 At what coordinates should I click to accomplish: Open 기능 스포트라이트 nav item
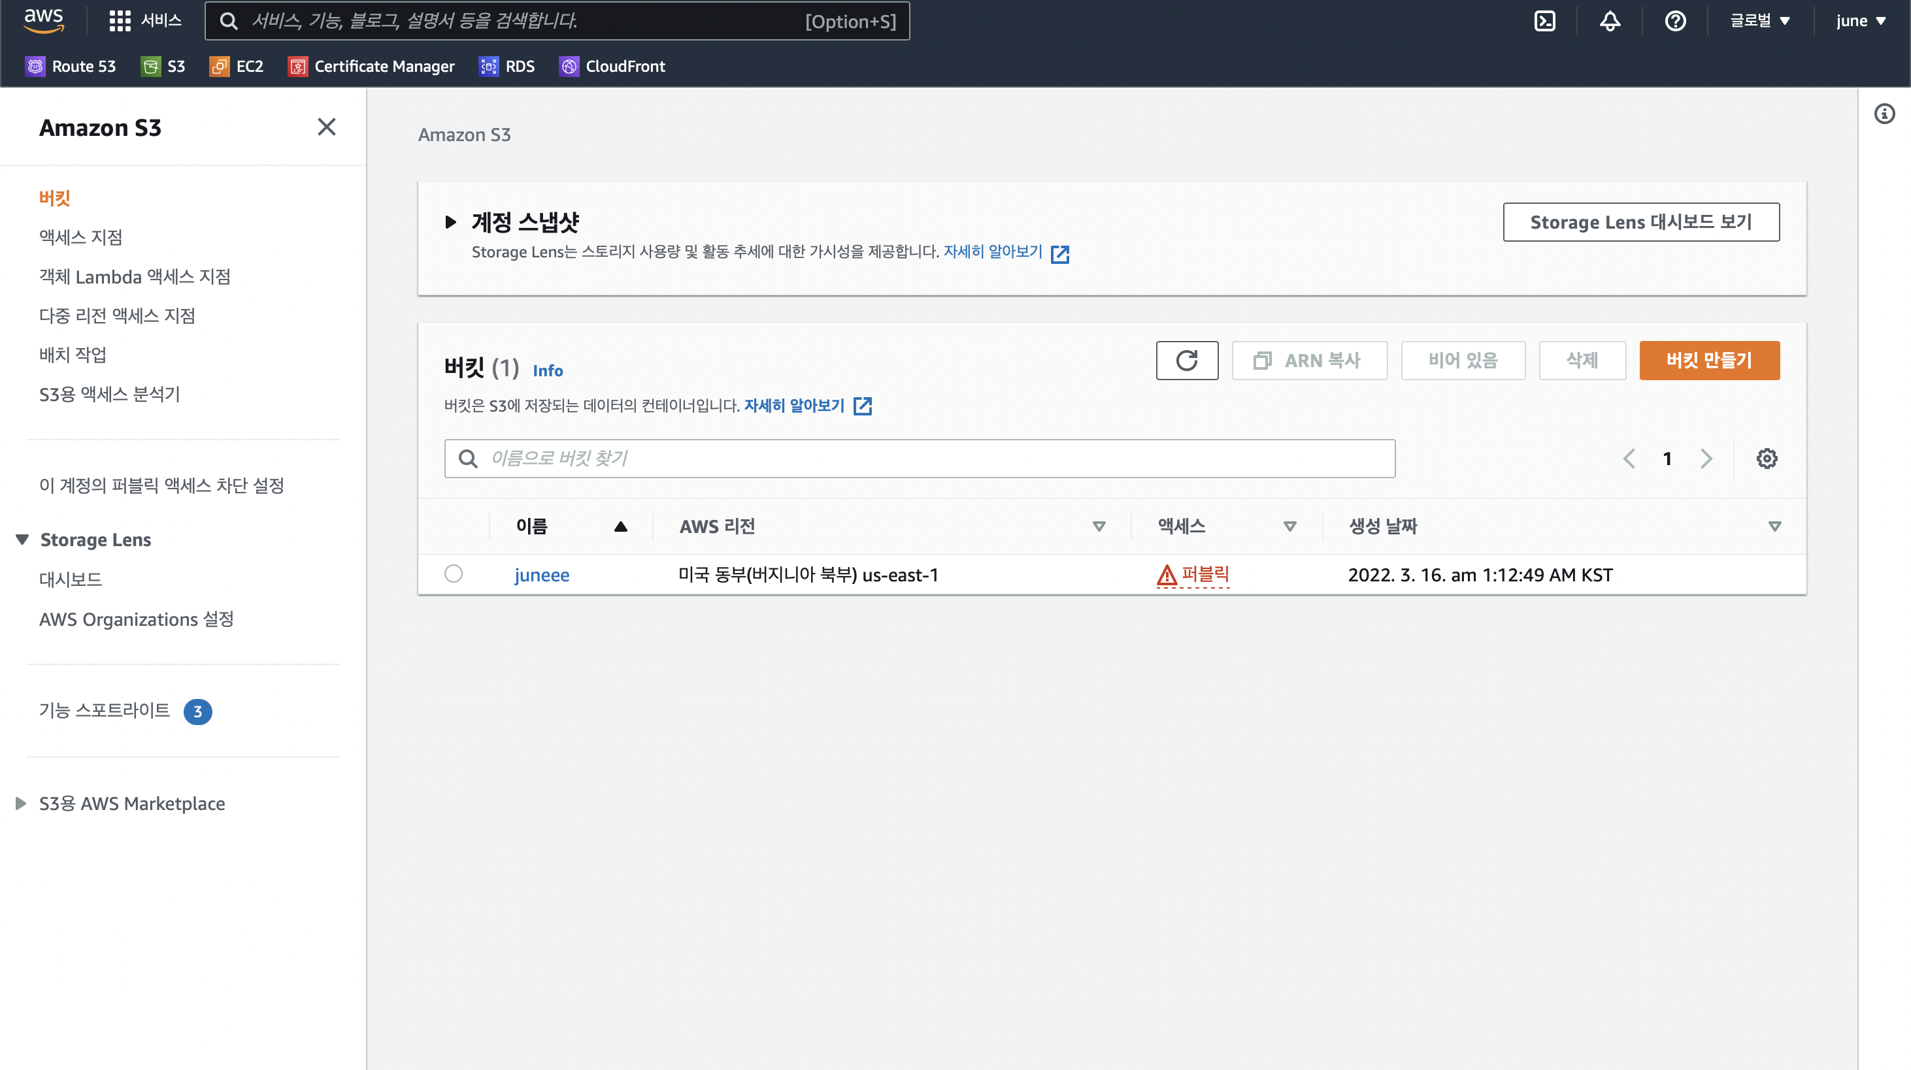point(104,710)
